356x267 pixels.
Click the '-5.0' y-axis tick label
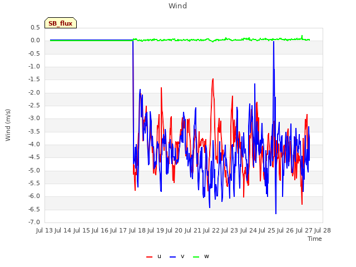click(34, 170)
